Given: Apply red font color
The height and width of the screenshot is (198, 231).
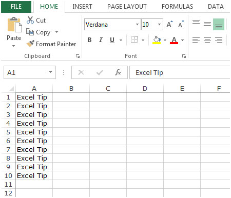Looking at the screenshot, I should pos(174,41).
